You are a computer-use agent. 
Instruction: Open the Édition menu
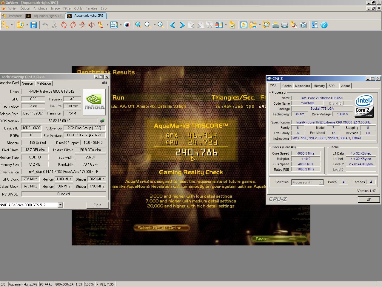[25, 8]
